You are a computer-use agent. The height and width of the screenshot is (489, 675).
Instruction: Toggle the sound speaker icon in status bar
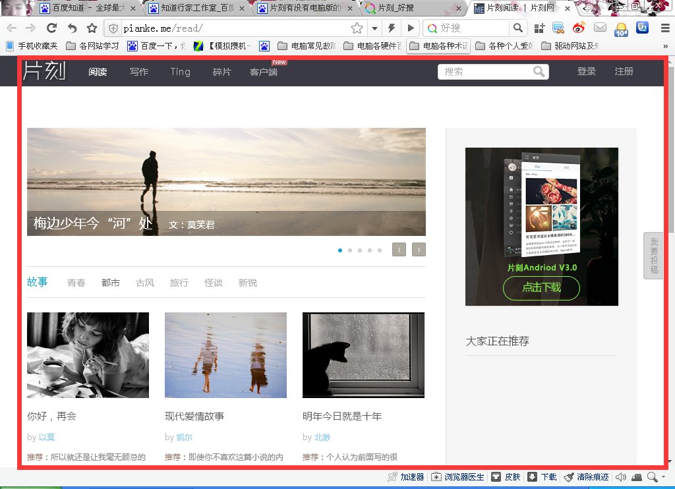point(621,477)
